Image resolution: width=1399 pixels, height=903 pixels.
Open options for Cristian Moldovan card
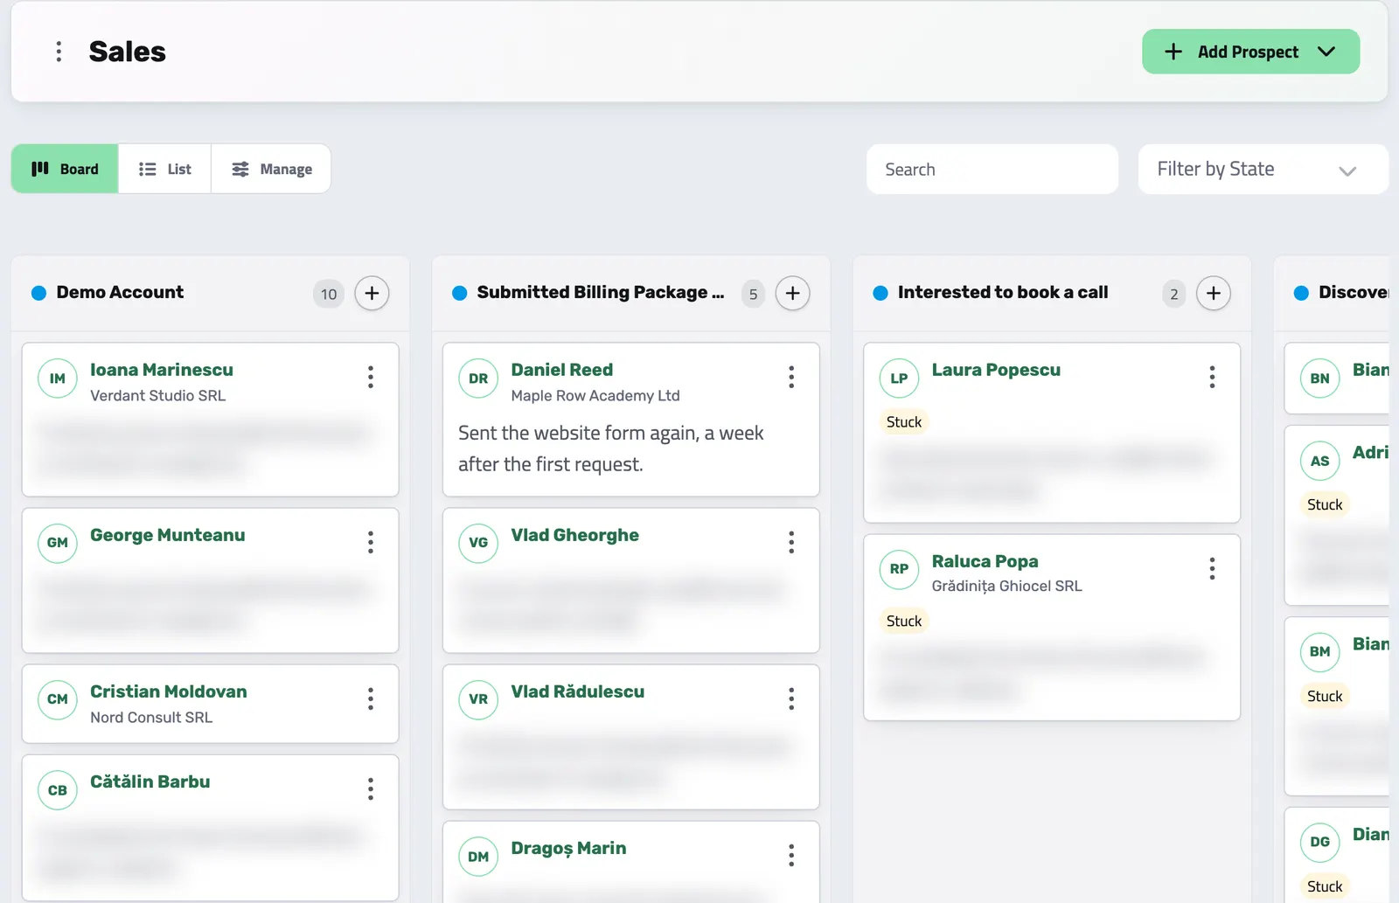tap(371, 698)
